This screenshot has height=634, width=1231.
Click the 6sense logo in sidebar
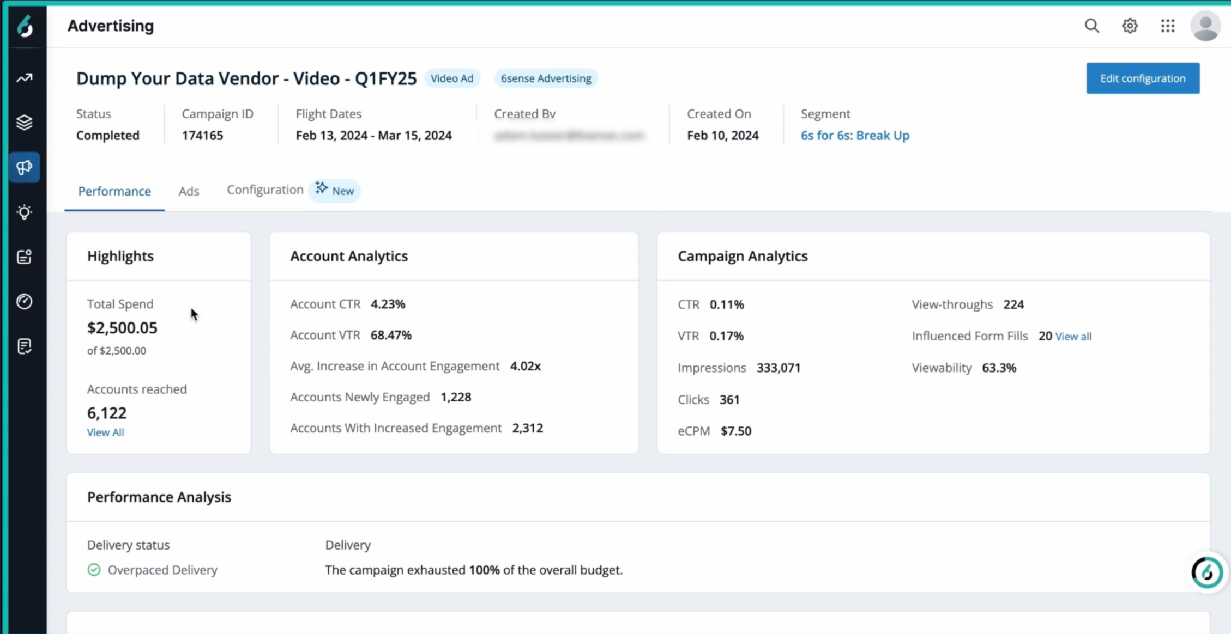pyautogui.click(x=25, y=26)
